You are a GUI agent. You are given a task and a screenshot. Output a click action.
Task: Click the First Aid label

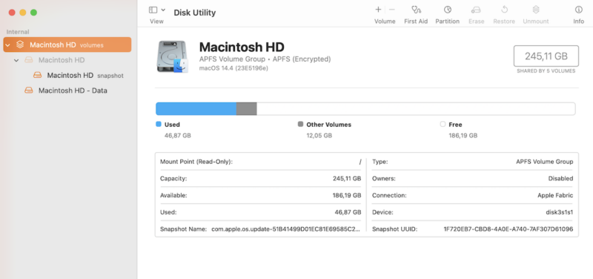(x=416, y=22)
